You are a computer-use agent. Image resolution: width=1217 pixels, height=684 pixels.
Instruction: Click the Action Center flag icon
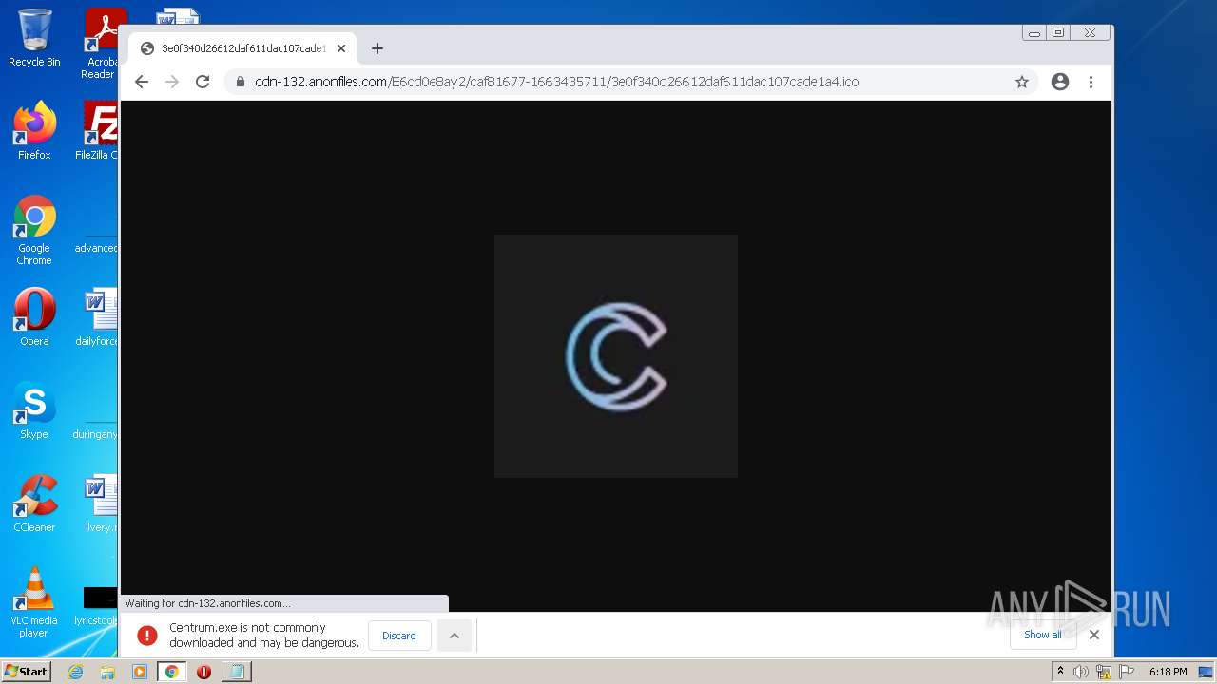click(x=1127, y=672)
